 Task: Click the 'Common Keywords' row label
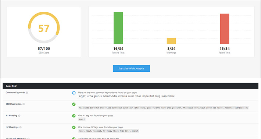pos(15,93)
